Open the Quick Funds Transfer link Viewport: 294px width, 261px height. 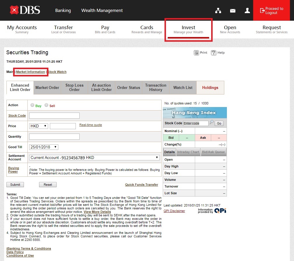(141, 185)
